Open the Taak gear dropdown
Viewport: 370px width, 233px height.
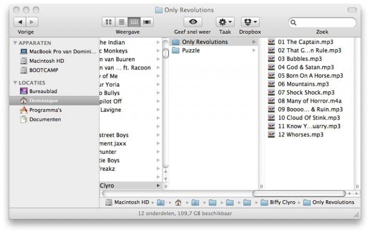tap(225, 22)
